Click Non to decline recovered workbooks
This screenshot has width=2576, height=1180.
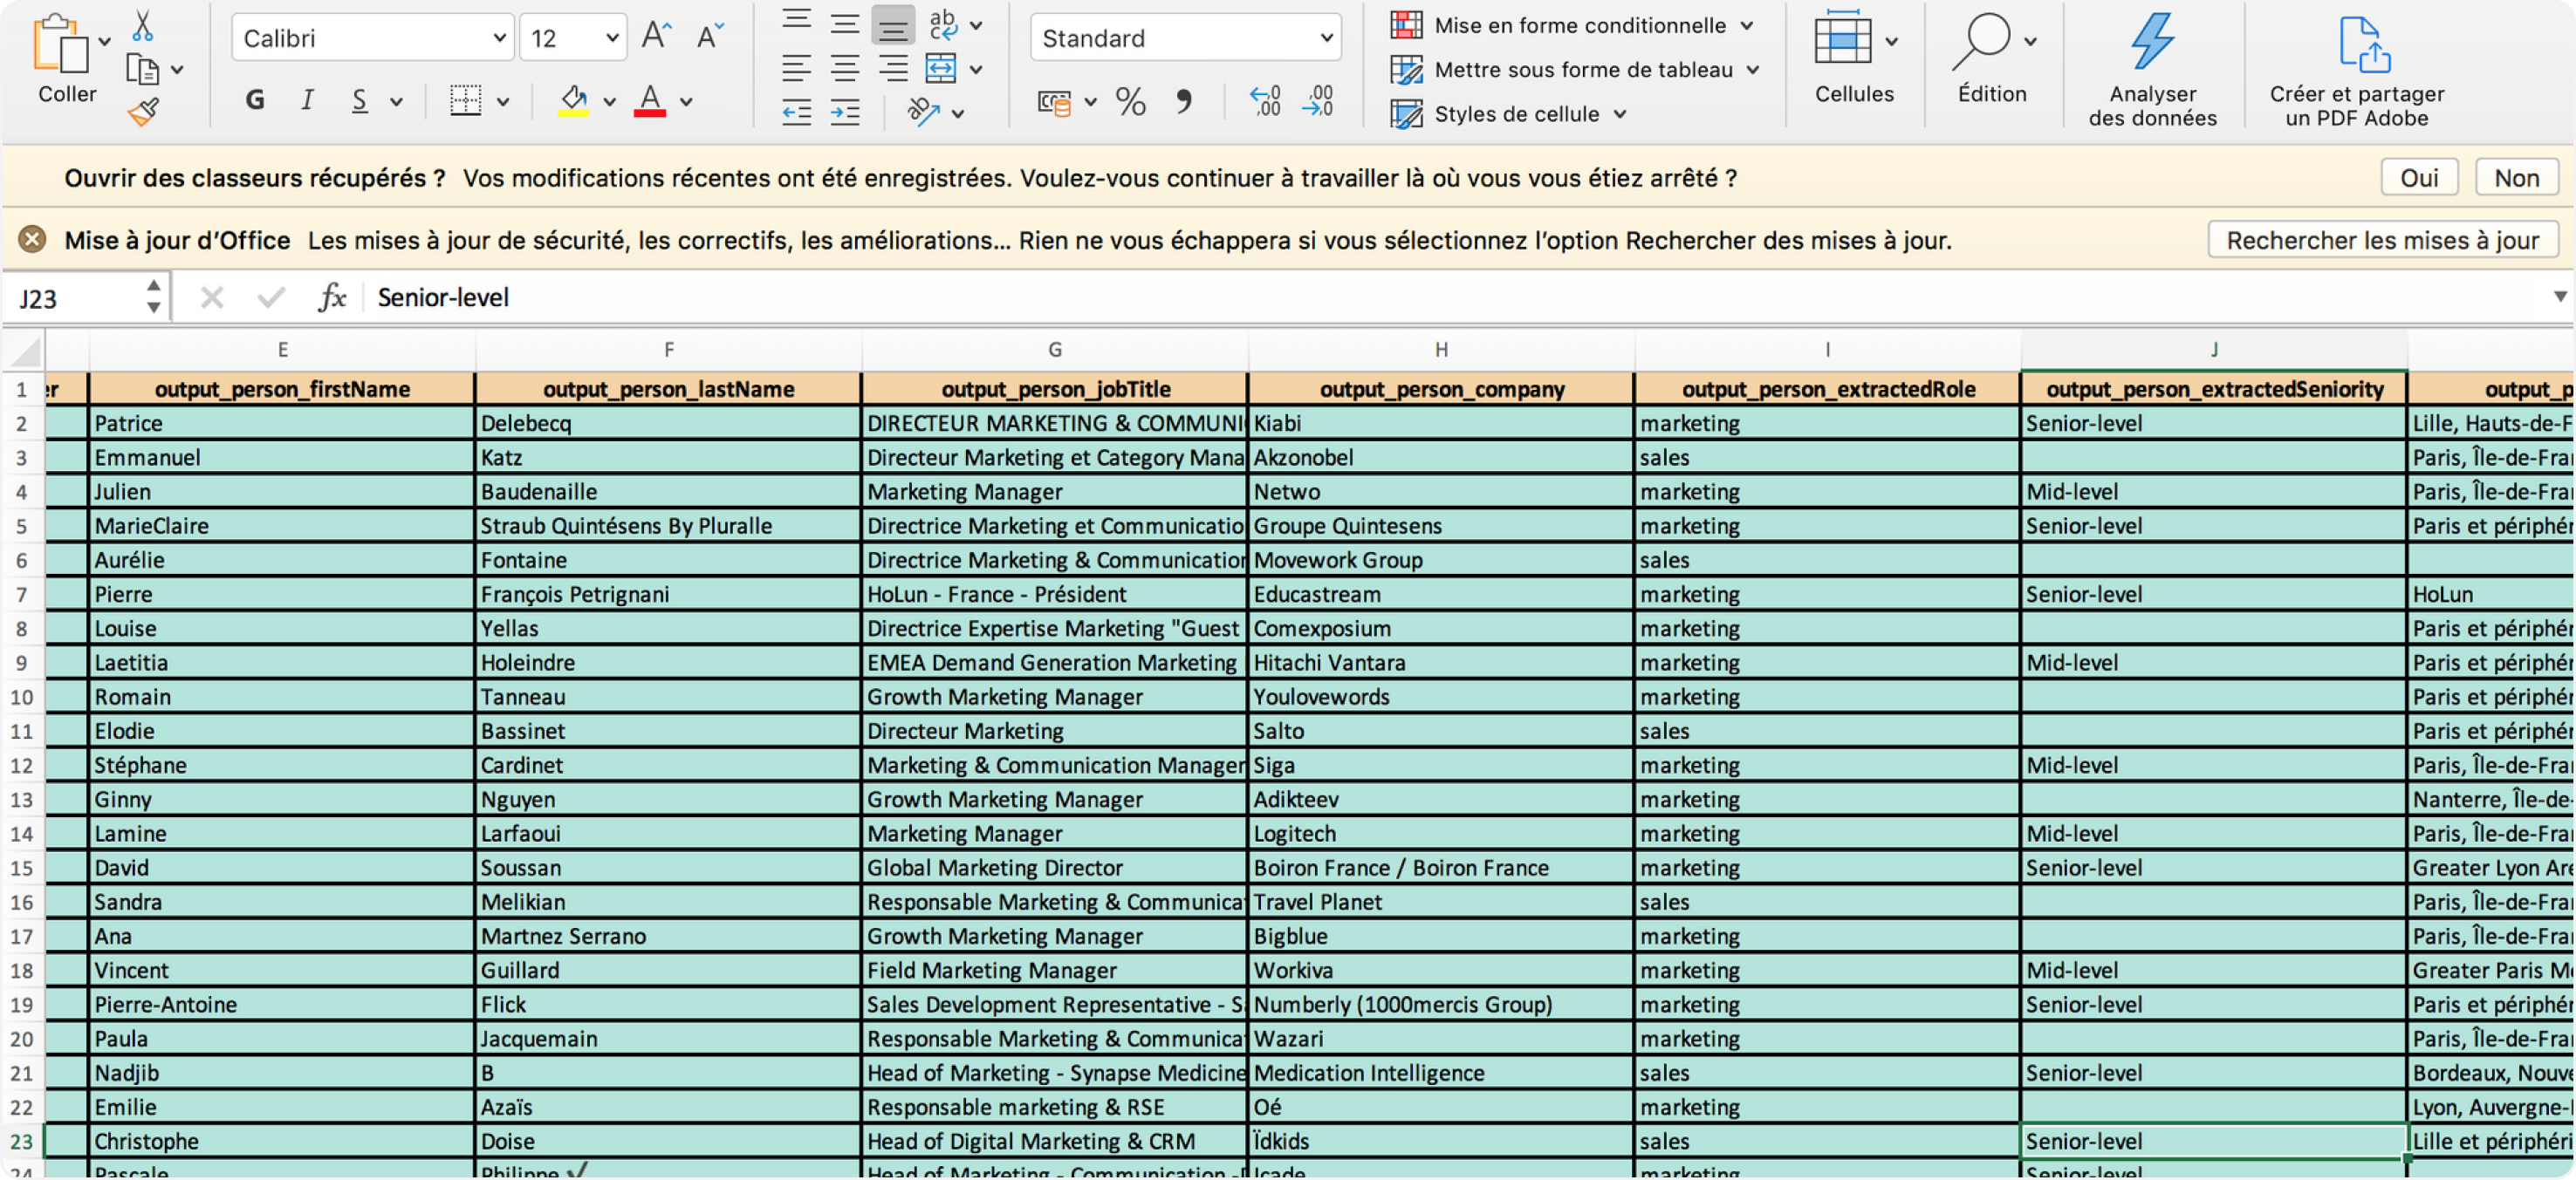pyautogui.click(x=2516, y=178)
